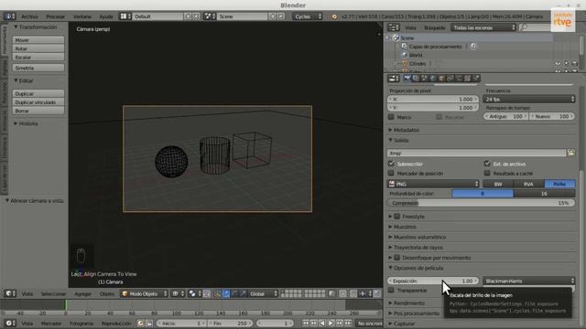Click the pivot point selector icon
Image resolution: width=586 pixels, height=329 pixels.
pyautogui.click(x=194, y=294)
